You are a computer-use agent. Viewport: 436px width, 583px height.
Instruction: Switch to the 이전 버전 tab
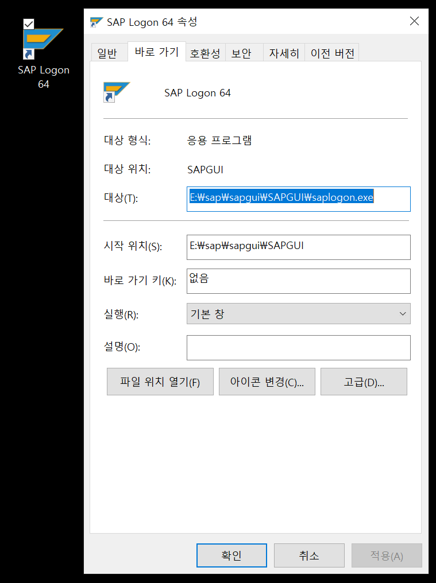(332, 53)
